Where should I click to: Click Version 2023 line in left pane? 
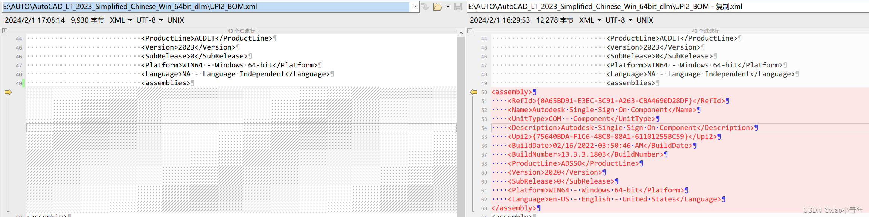[x=188, y=47]
